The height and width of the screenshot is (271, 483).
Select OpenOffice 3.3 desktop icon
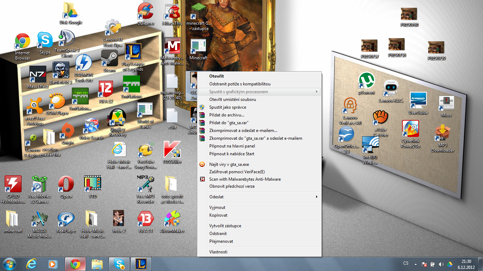point(347,140)
